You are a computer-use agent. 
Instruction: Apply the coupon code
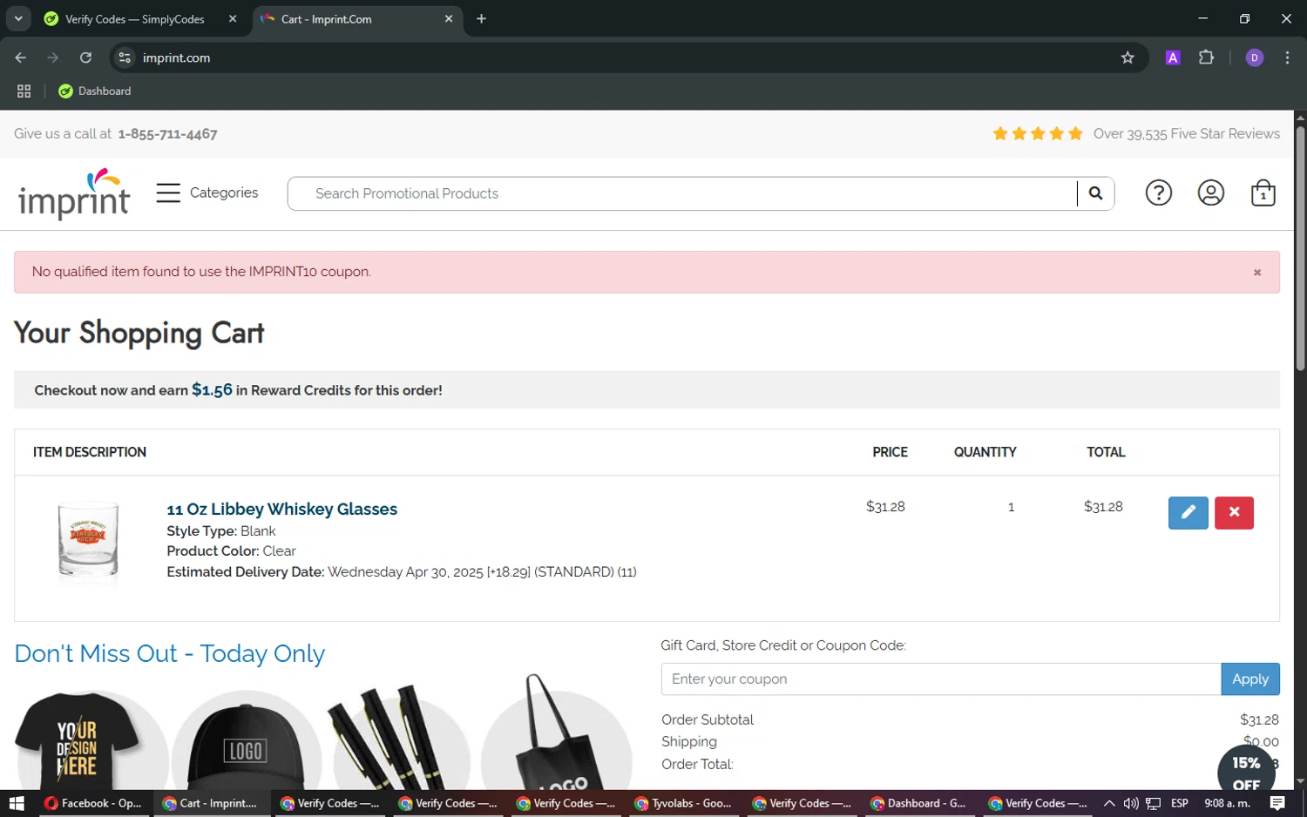1250,679
